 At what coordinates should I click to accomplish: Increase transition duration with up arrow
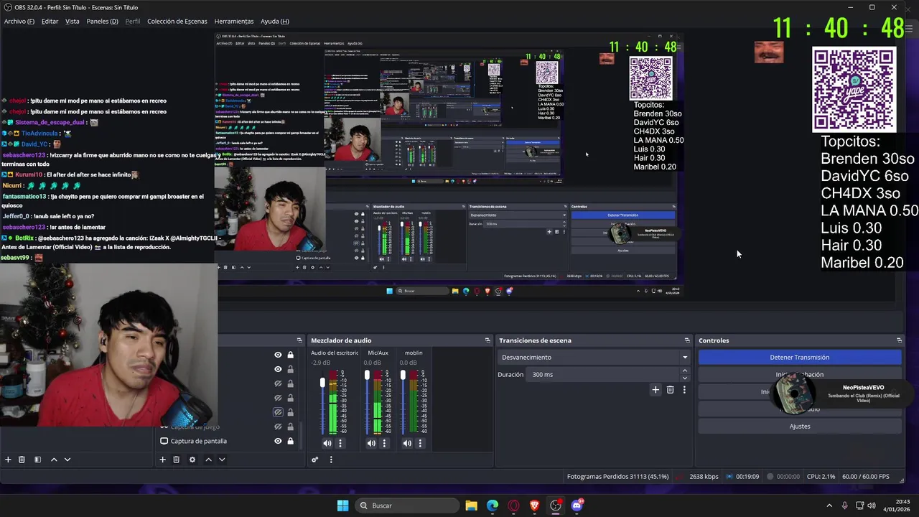684,371
